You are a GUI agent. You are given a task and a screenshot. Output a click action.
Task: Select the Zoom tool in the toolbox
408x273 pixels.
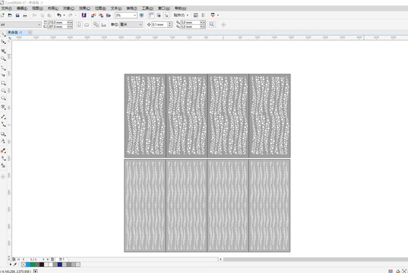click(3, 58)
